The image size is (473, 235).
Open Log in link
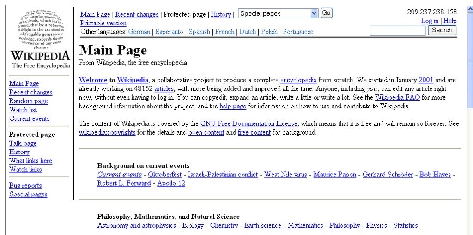click(430, 21)
